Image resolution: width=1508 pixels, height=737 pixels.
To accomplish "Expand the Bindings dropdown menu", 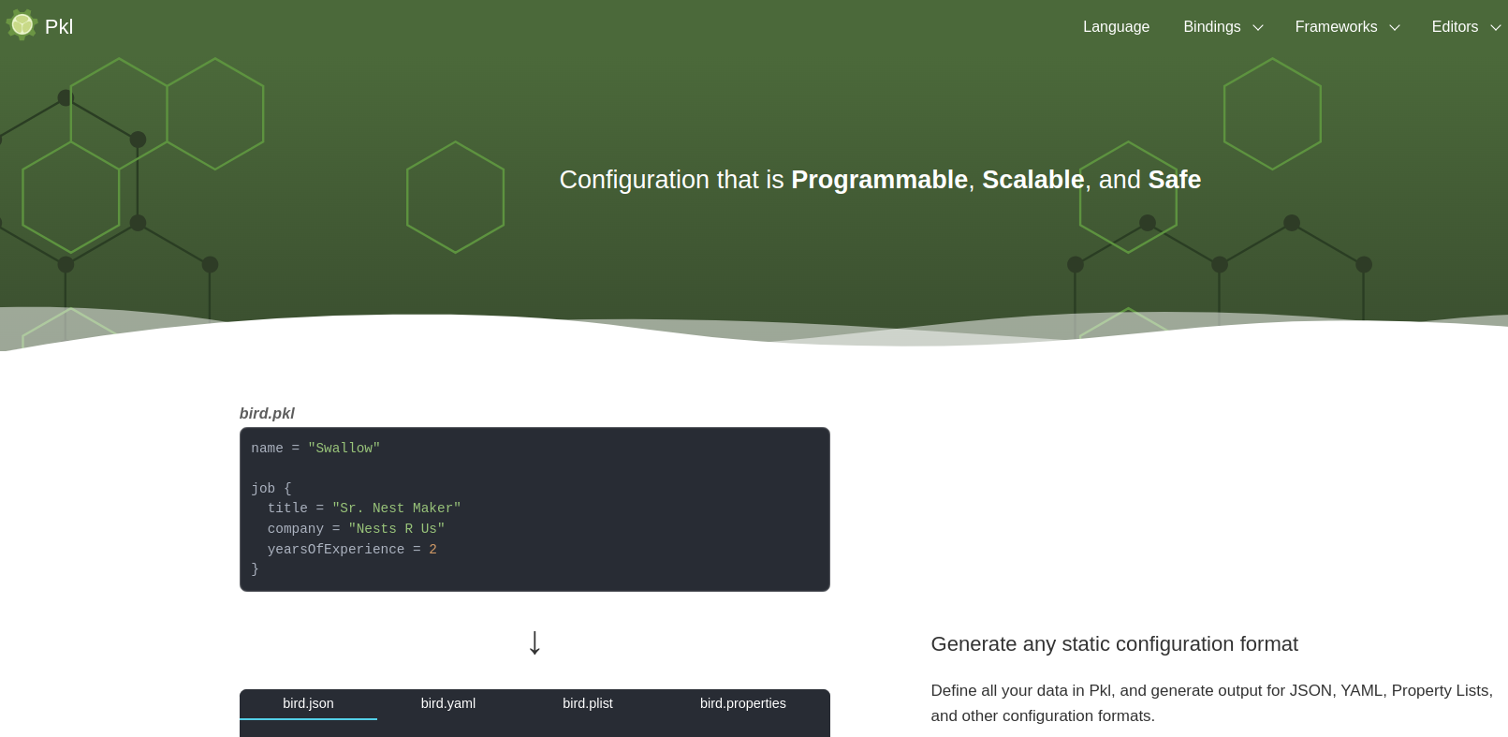I will coord(1211,27).
